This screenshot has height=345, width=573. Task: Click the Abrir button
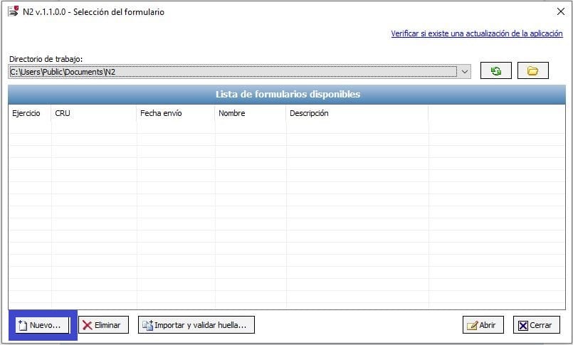[483, 325]
